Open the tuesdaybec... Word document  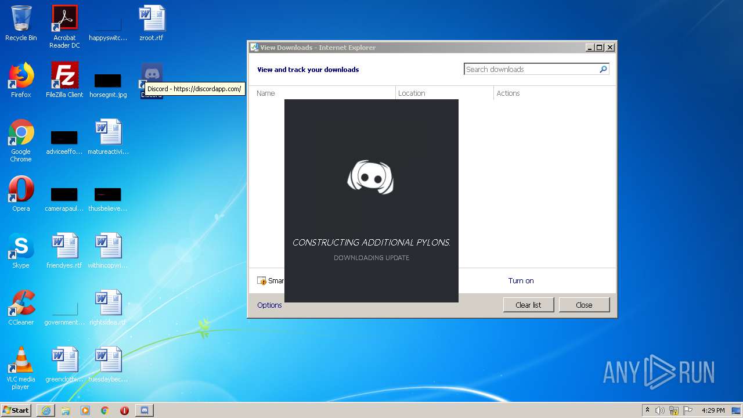[108, 365]
